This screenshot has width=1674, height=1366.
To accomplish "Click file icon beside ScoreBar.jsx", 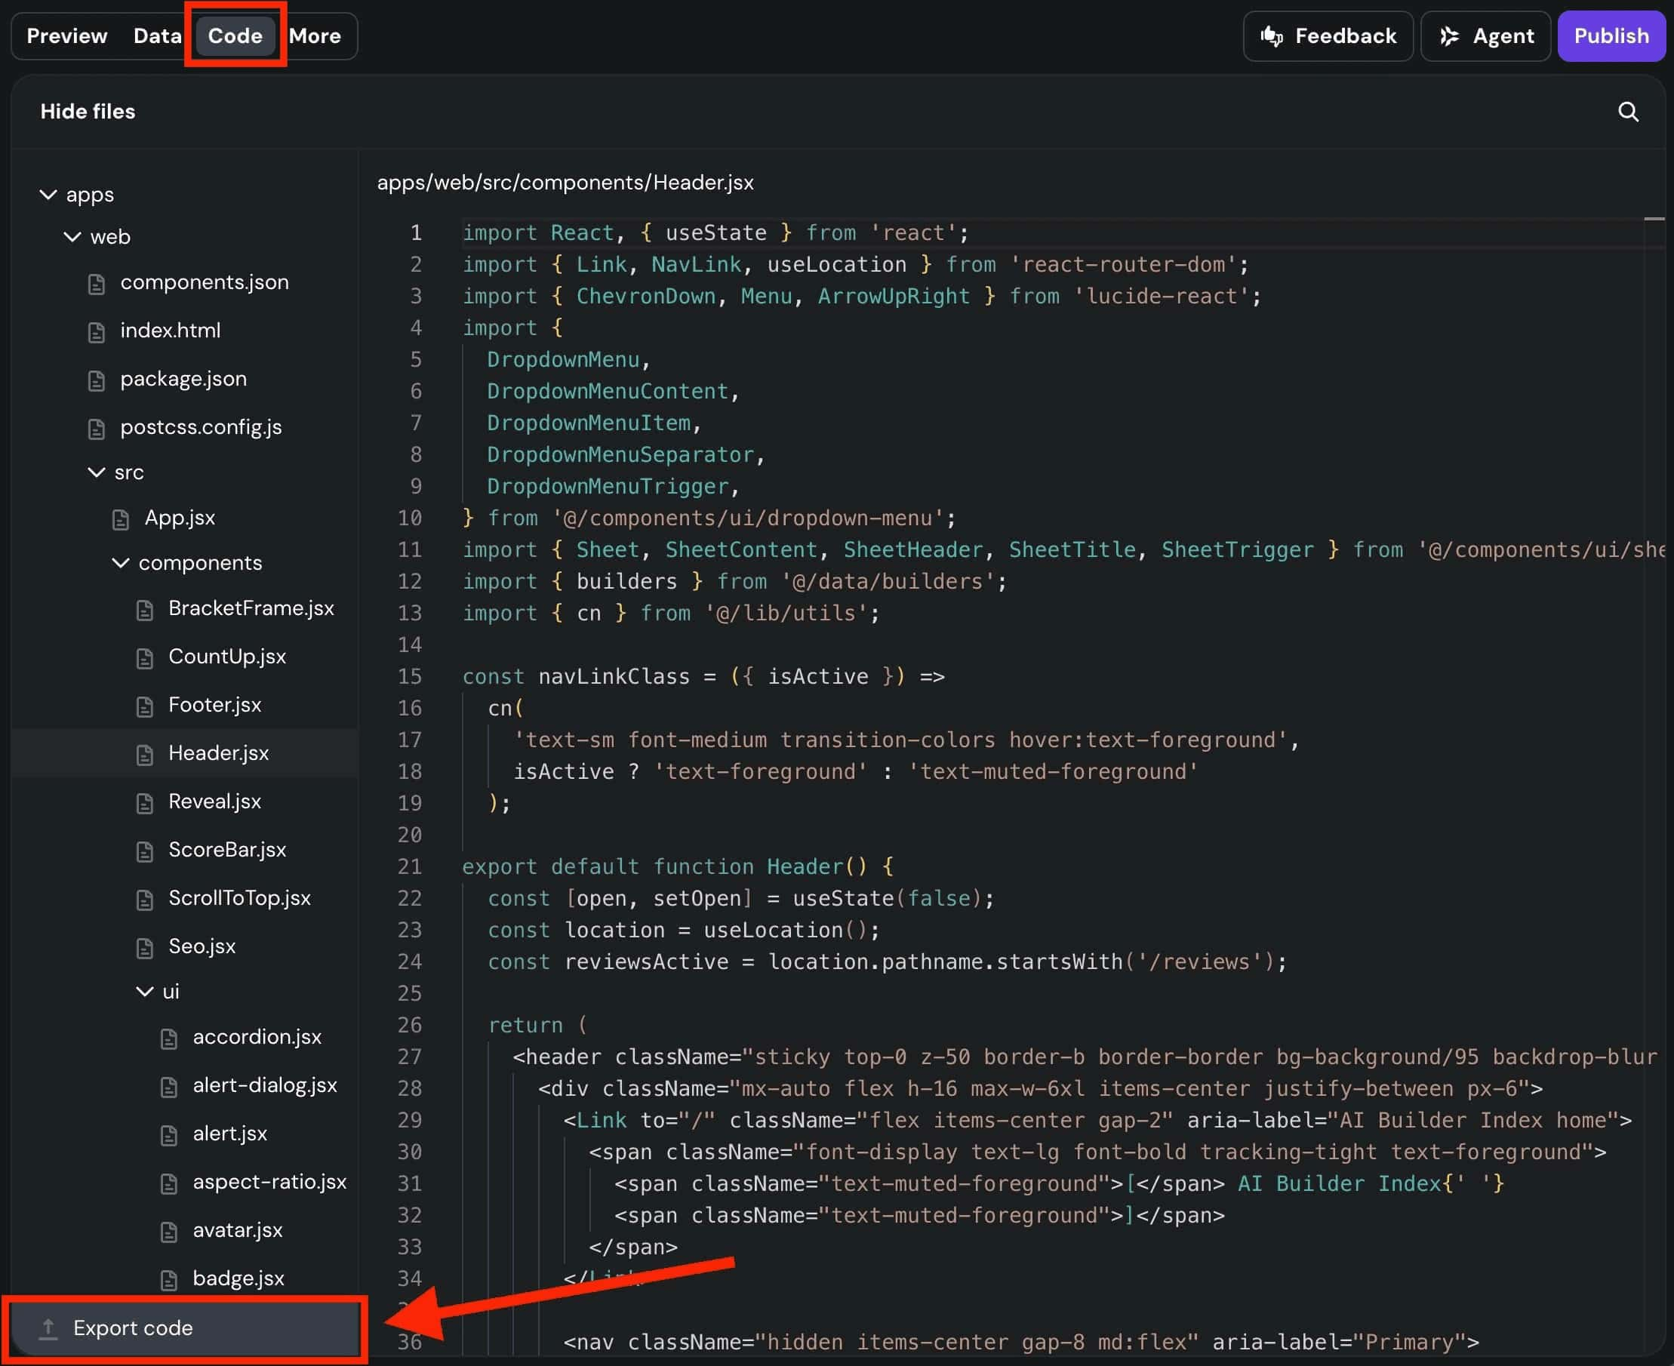I will pos(145,851).
